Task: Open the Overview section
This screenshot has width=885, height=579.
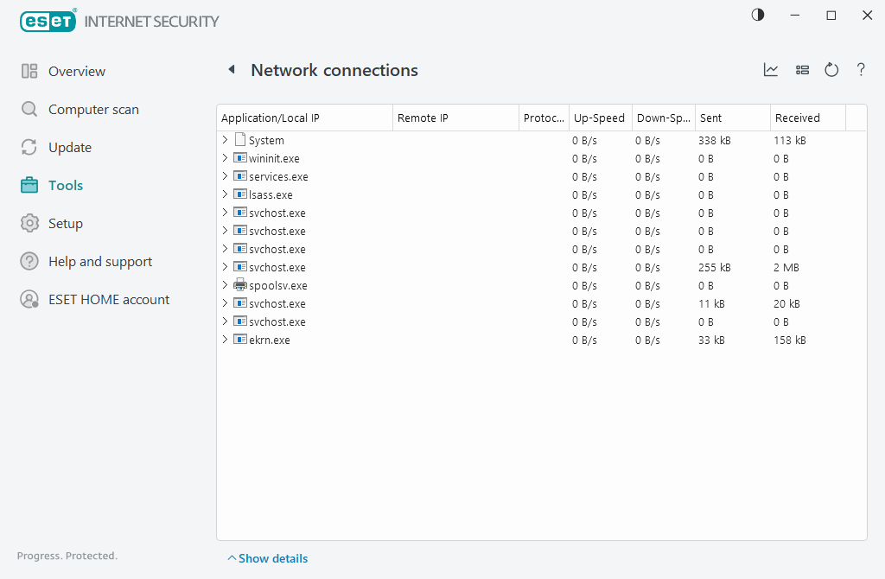Action: [x=76, y=72]
